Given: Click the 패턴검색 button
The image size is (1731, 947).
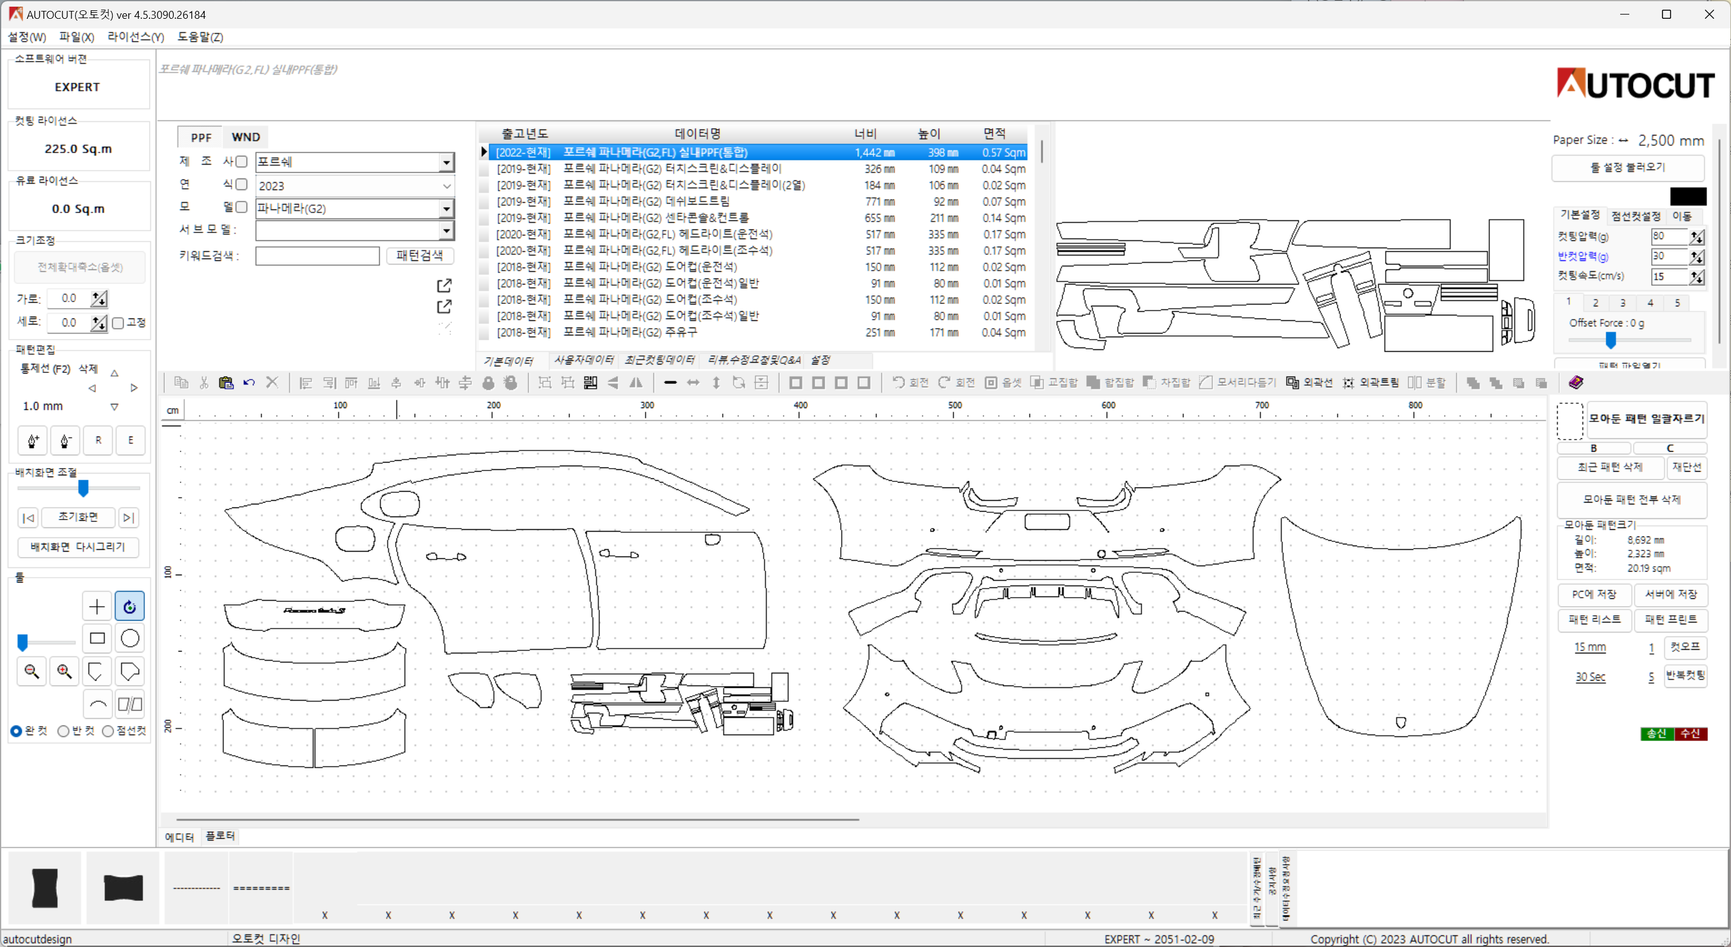Looking at the screenshot, I should [420, 256].
